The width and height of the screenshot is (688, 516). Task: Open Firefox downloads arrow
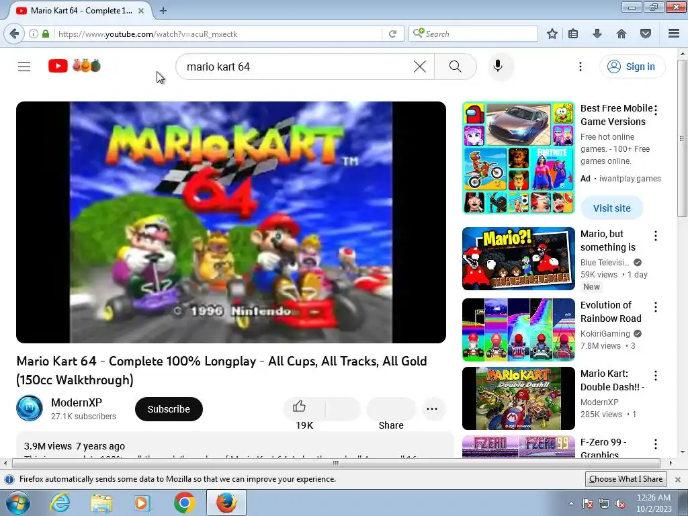597,34
